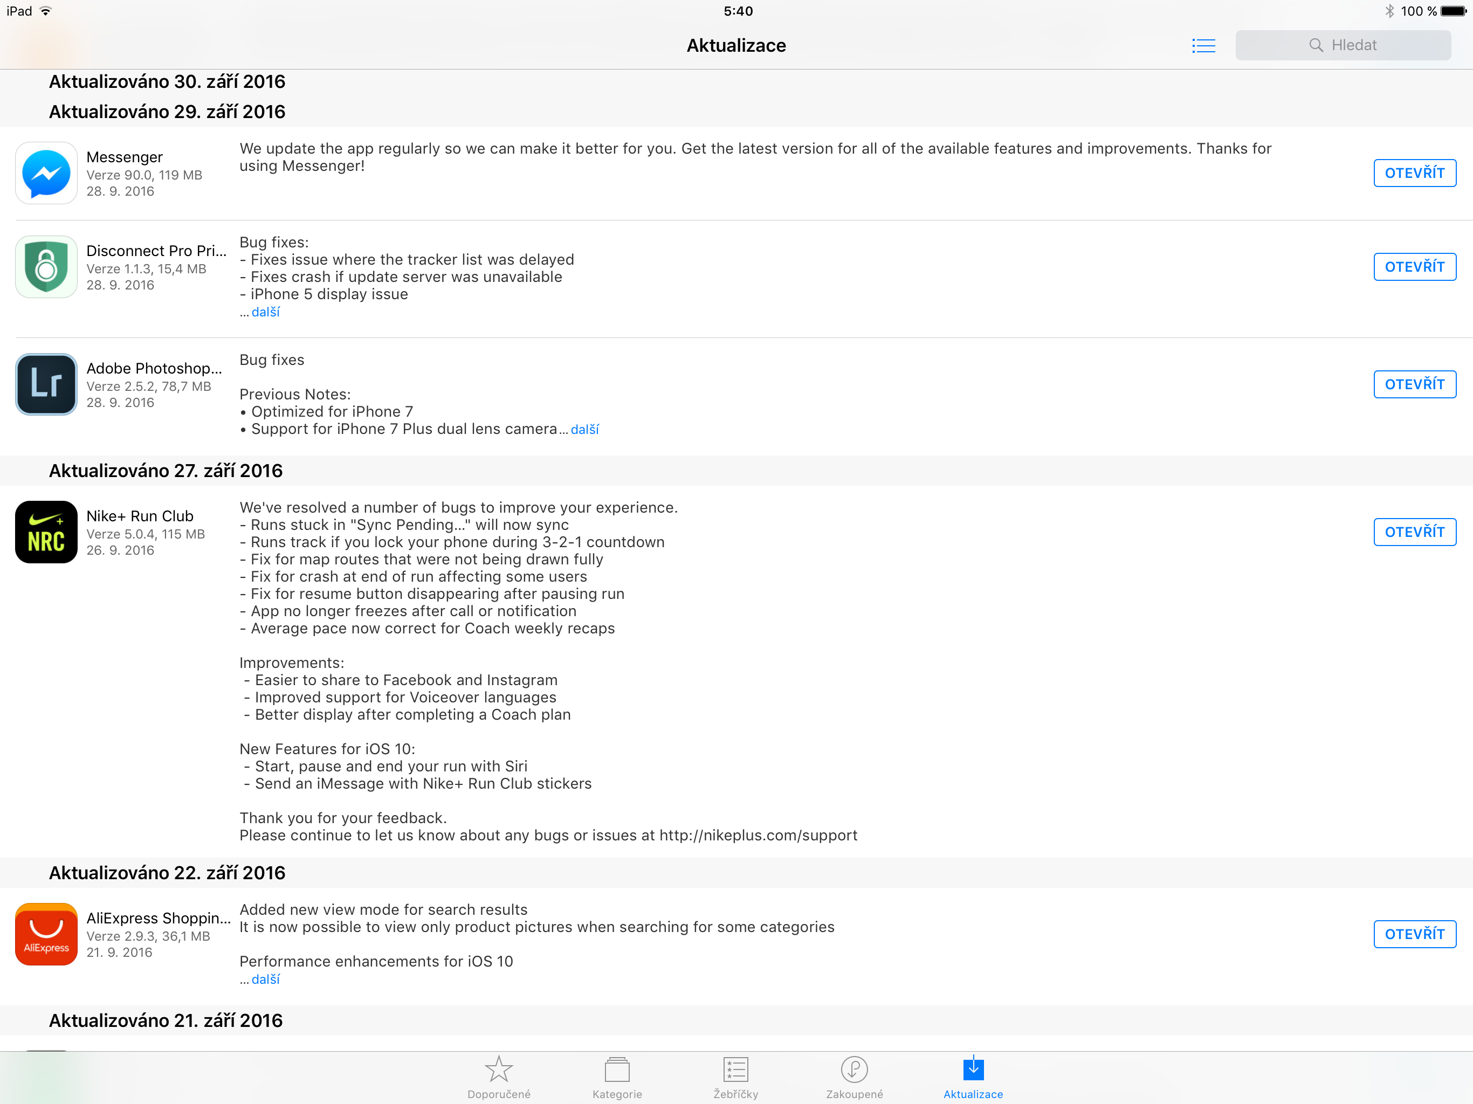Switch to the Zakoupené tab
This screenshot has height=1104, width=1473.
(x=855, y=1078)
